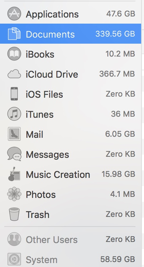The height and width of the screenshot is (267, 144).
Task: Click the iCloud Drive cloud icon
Action: [x=14, y=74]
